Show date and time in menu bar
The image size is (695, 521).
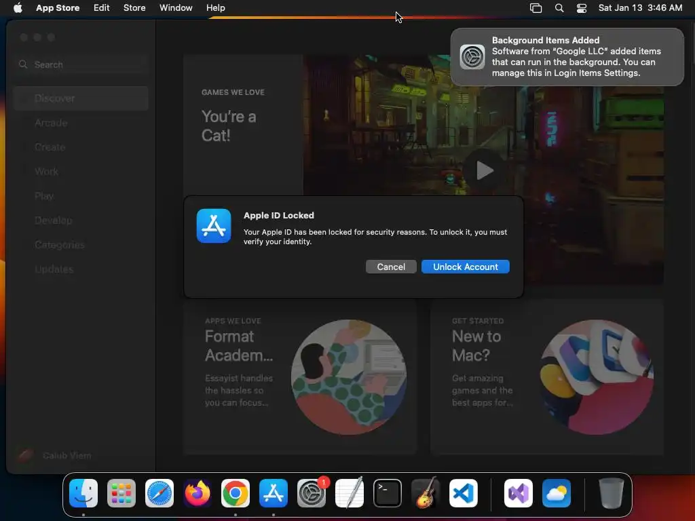(x=640, y=7)
